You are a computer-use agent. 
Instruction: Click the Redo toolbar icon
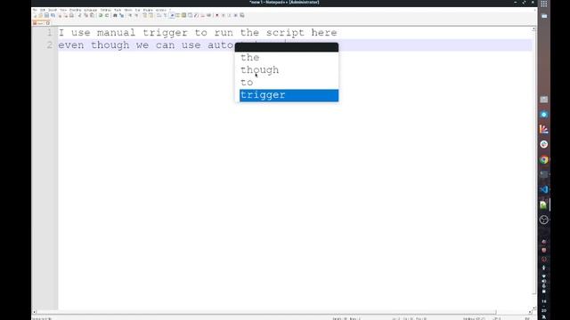tap(107, 15)
